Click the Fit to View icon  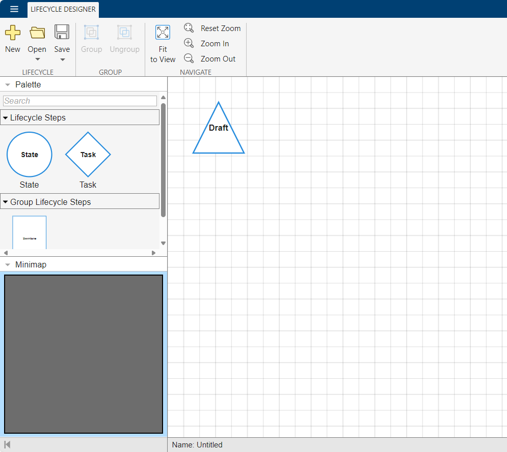coord(163,33)
